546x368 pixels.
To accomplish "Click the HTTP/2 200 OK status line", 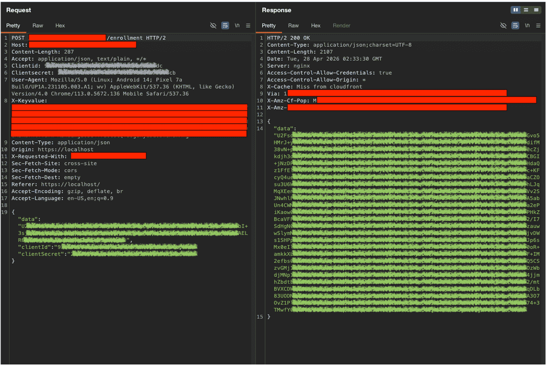I will [x=288, y=38].
